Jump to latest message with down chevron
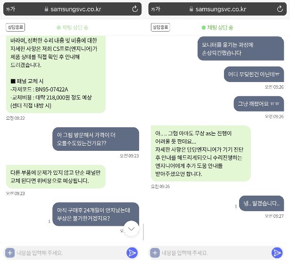Screen dimensions: 290x263 (131, 229)
